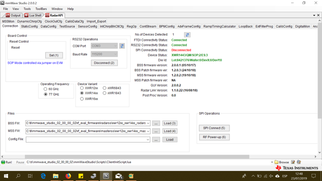322x181 pixels.
Task: Click the script settings icon after Browse
Action: pyautogui.click(x=299, y=162)
